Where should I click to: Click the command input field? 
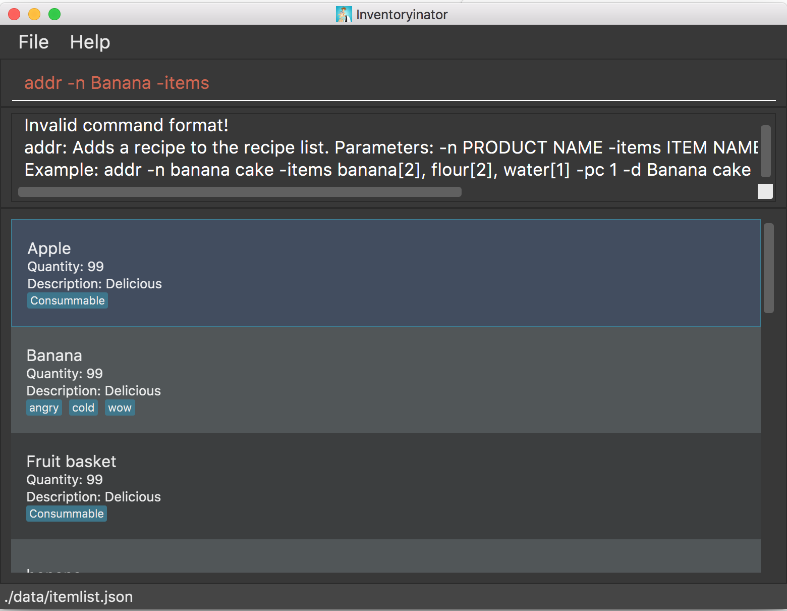393,83
